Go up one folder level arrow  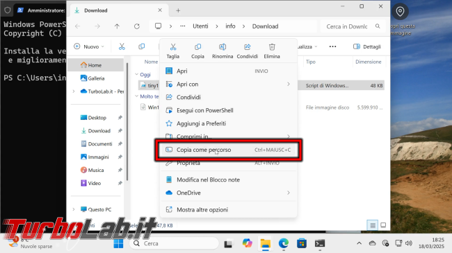coord(117,26)
